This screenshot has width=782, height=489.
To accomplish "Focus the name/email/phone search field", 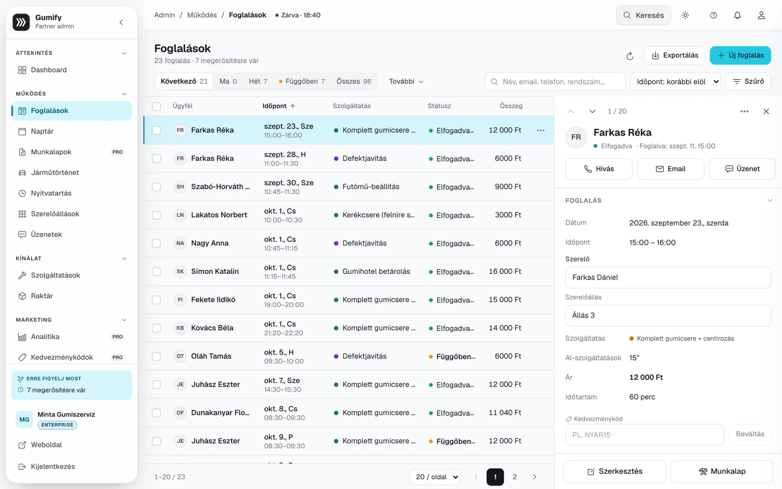I will point(555,81).
